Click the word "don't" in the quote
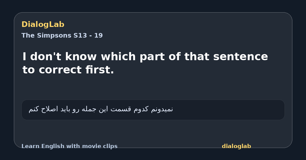 point(46,57)
